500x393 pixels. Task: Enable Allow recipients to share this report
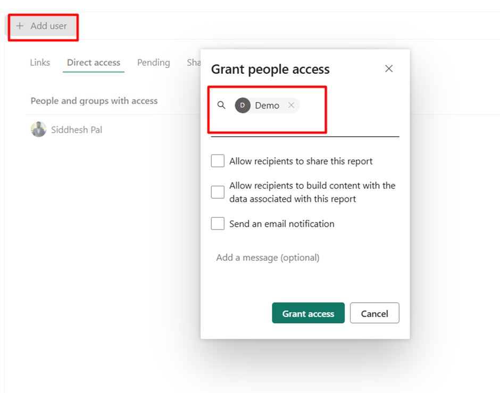[x=218, y=161]
